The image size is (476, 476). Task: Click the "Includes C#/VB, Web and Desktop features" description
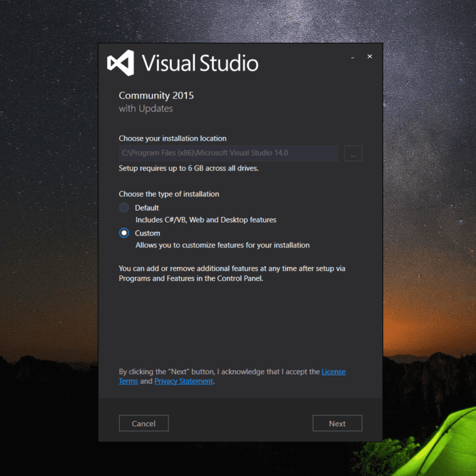(206, 219)
